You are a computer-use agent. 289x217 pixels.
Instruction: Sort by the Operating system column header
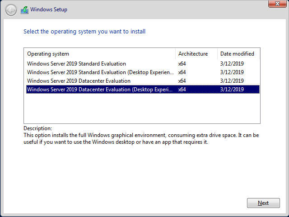click(100, 54)
